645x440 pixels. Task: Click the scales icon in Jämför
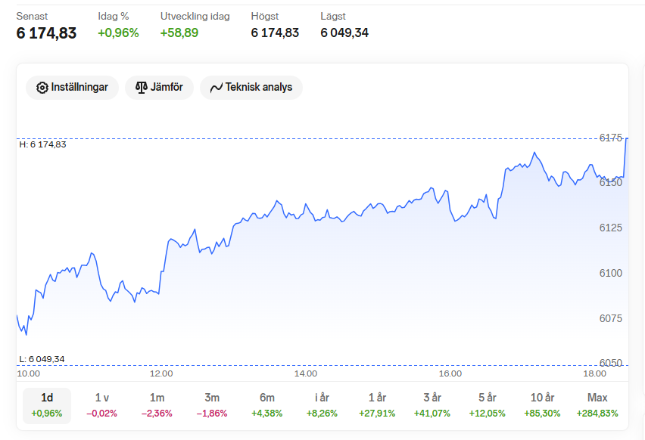(141, 88)
